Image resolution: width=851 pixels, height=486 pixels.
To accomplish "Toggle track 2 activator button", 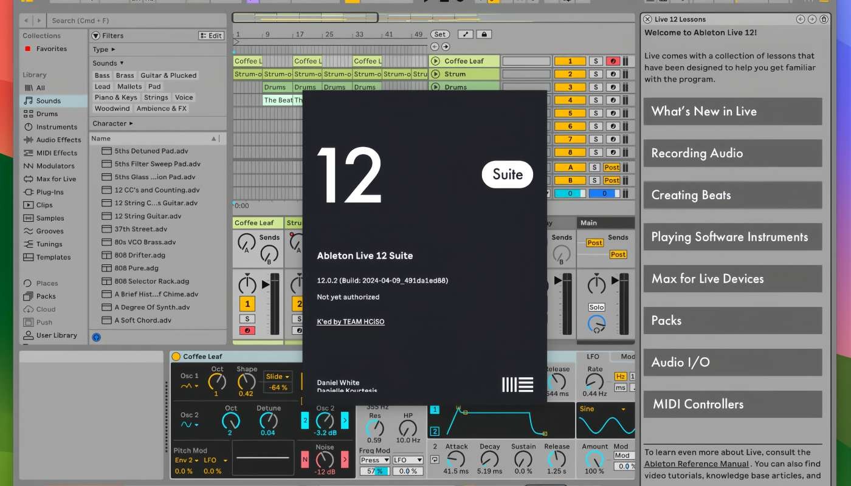I will pyautogui.click(x=570, y=74).
